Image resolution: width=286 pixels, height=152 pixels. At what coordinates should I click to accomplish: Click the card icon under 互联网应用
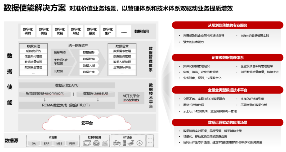coord(87,143)
